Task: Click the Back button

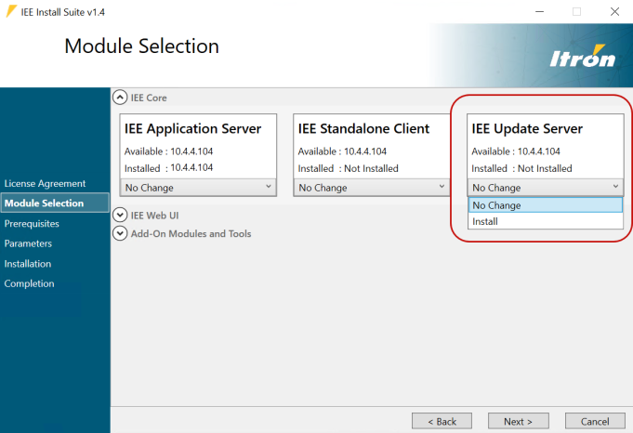Action: pos(442,421)
